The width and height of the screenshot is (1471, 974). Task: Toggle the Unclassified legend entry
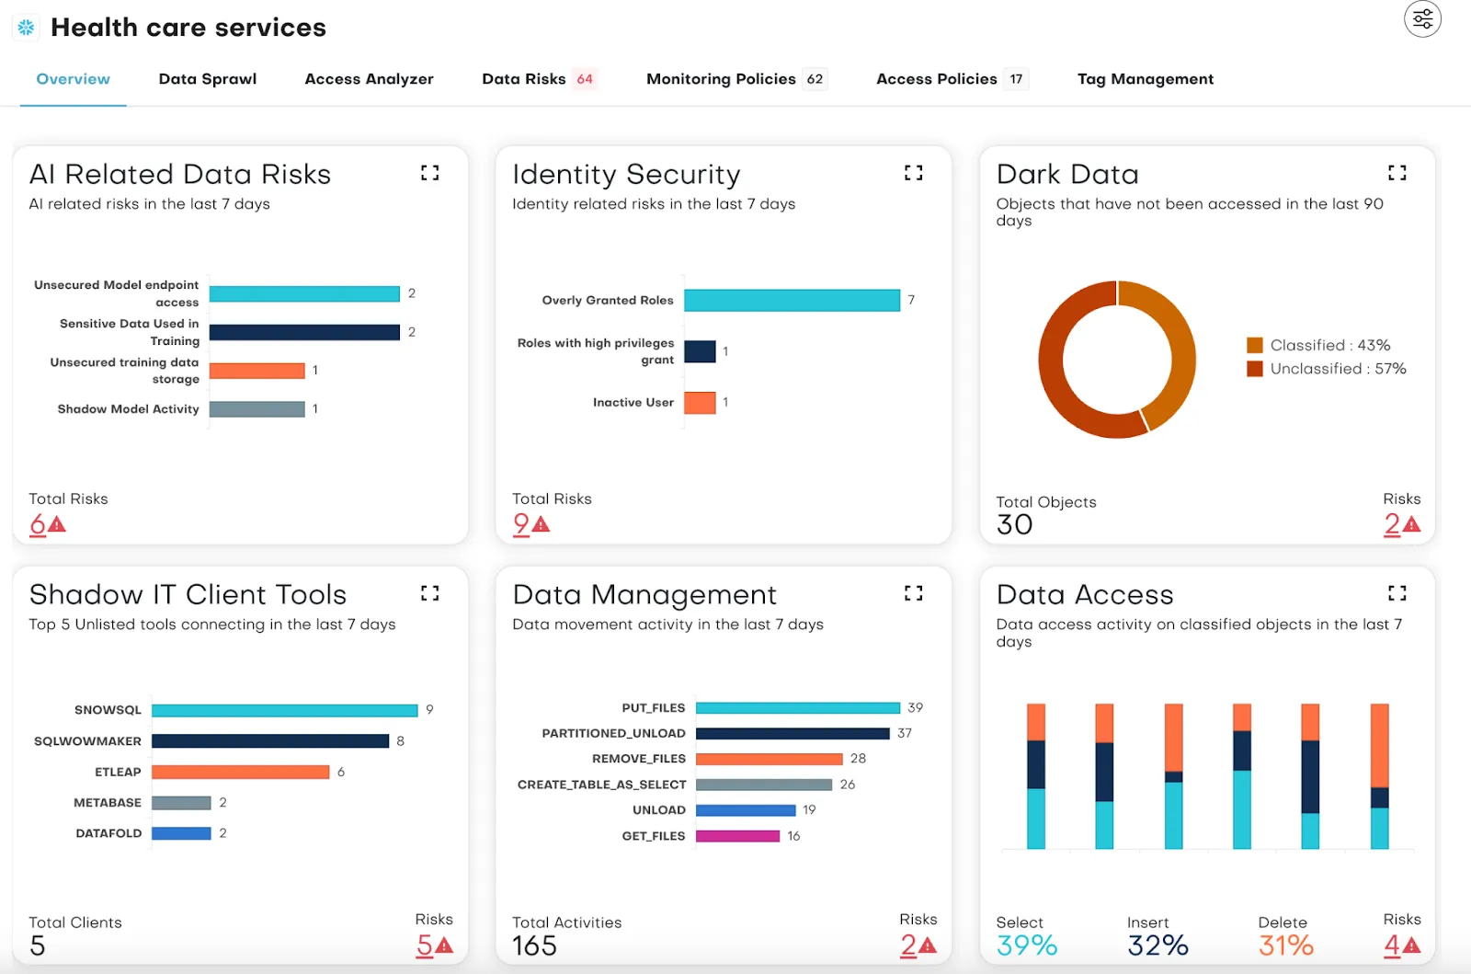[1336, 368]
